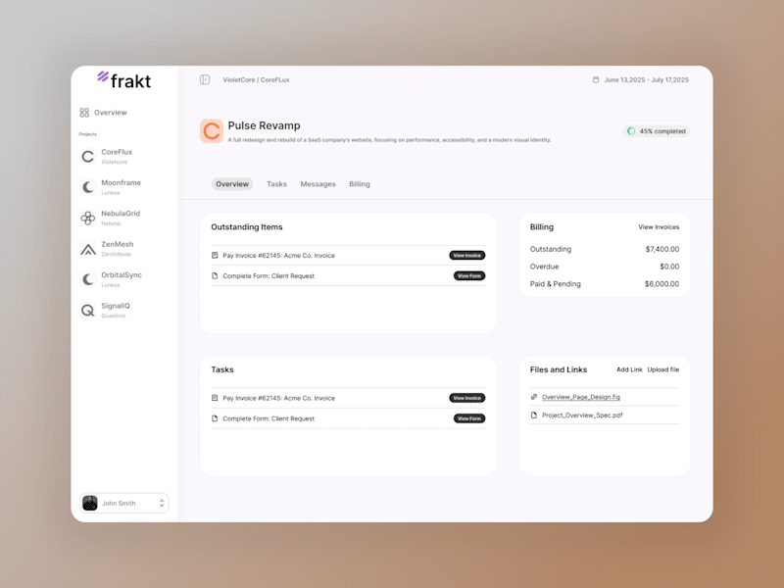Click the Pulse Revamp project title
The width and height of the screenshot is (784, 588).
tap(264, 125)
